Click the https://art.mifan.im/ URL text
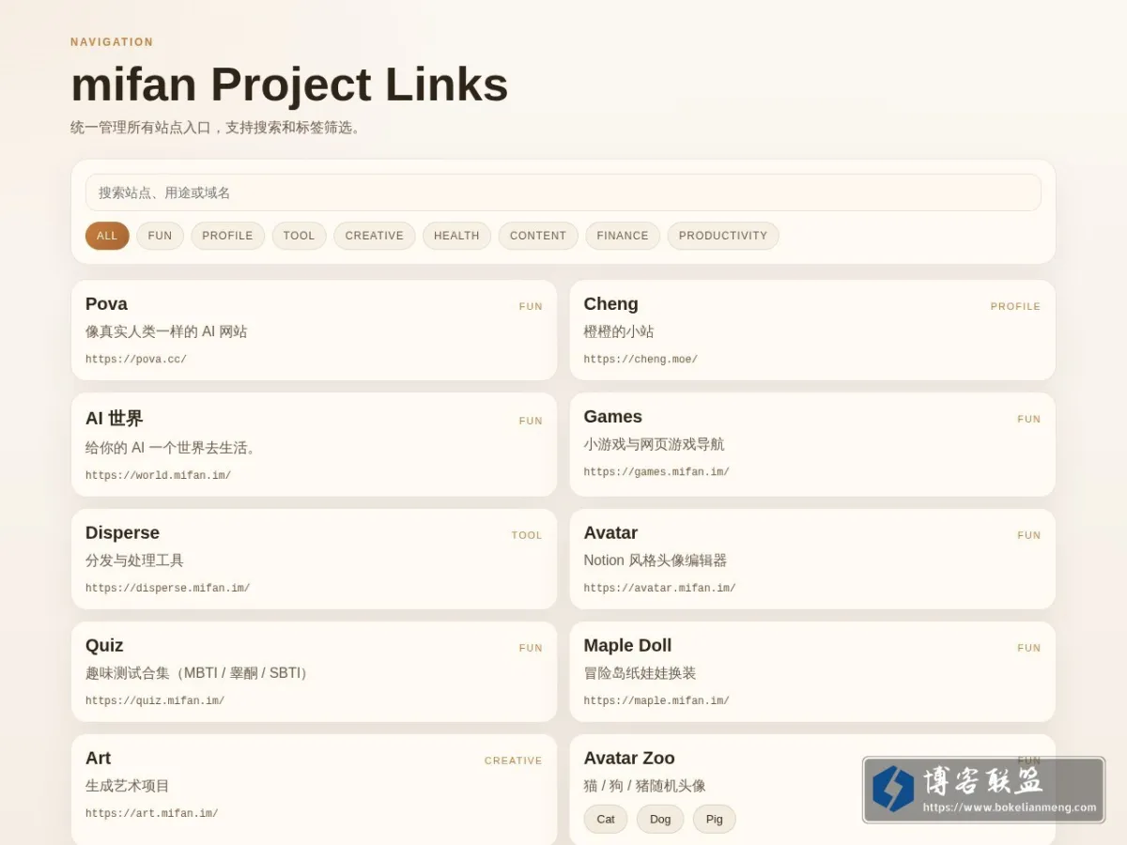The width and height of the screenshot is (1127, 845). [x=151, y=814]
